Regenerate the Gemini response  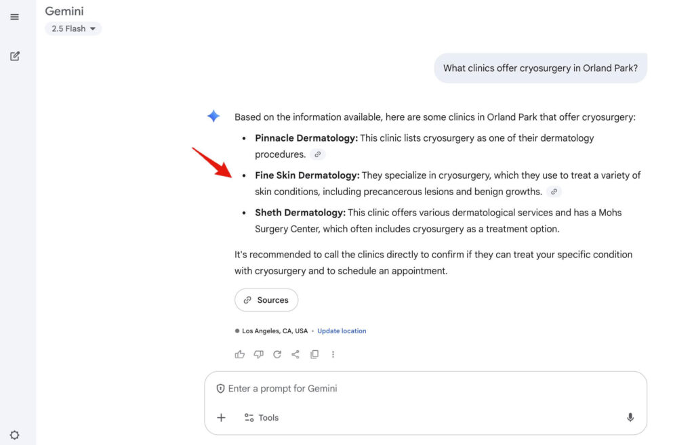277,354
